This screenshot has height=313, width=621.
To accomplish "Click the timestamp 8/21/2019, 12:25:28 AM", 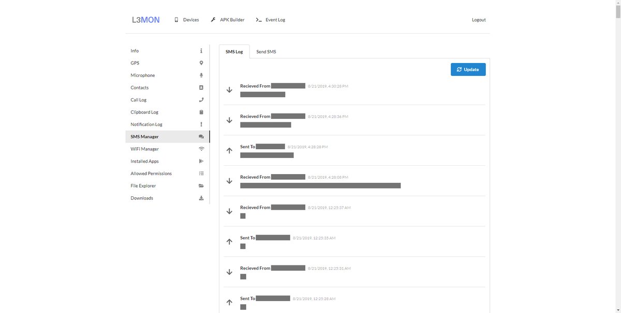I will tap(314, 299).
